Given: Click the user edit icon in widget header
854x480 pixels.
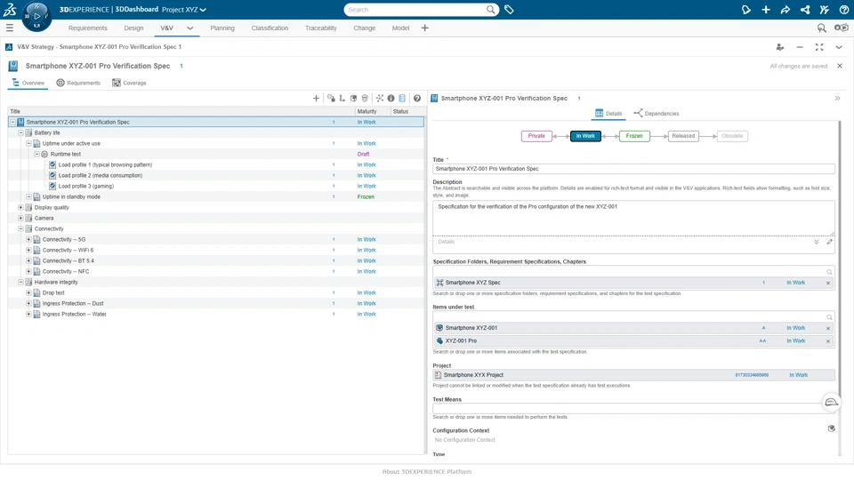Looking at the screenshot, I should point(780,47).
